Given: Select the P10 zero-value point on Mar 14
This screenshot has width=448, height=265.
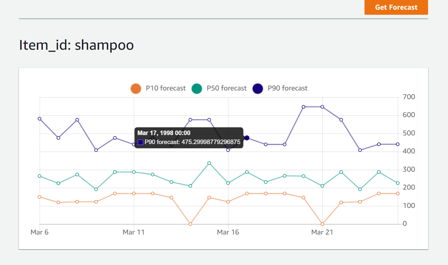Looking at the screenshot, I should point(190,224).
